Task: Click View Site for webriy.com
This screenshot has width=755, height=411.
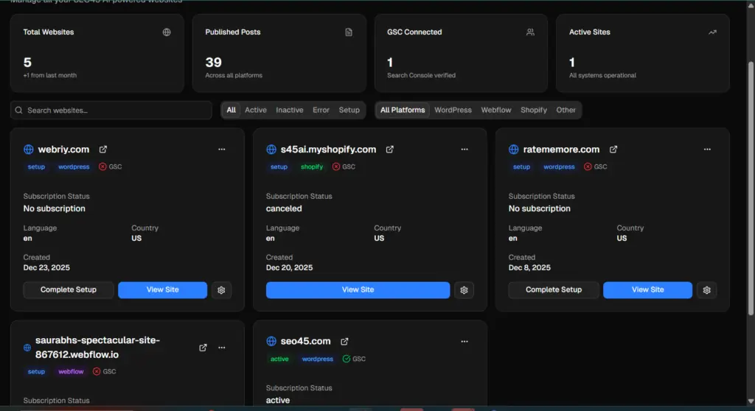Action: [x=163, y=290]
